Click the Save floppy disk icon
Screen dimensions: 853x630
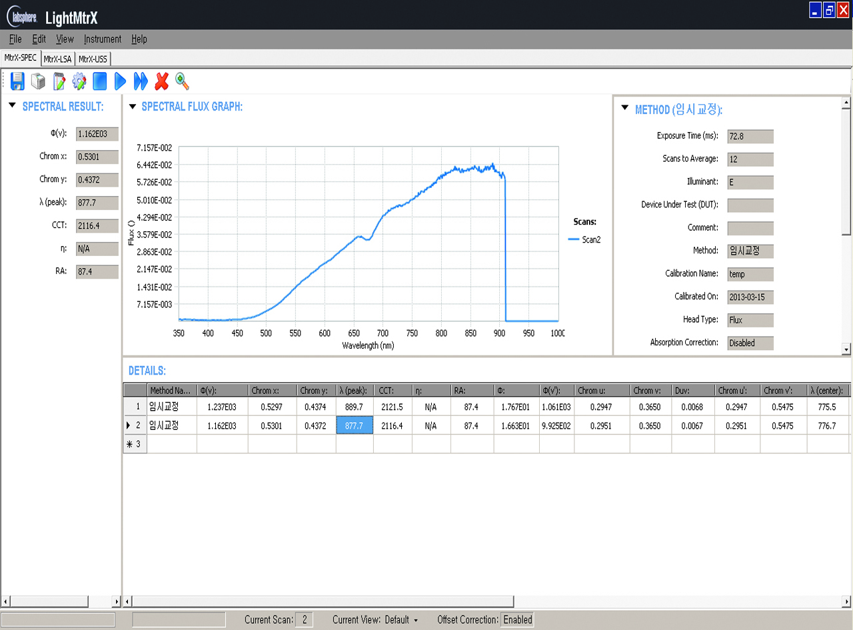[17, 81]
